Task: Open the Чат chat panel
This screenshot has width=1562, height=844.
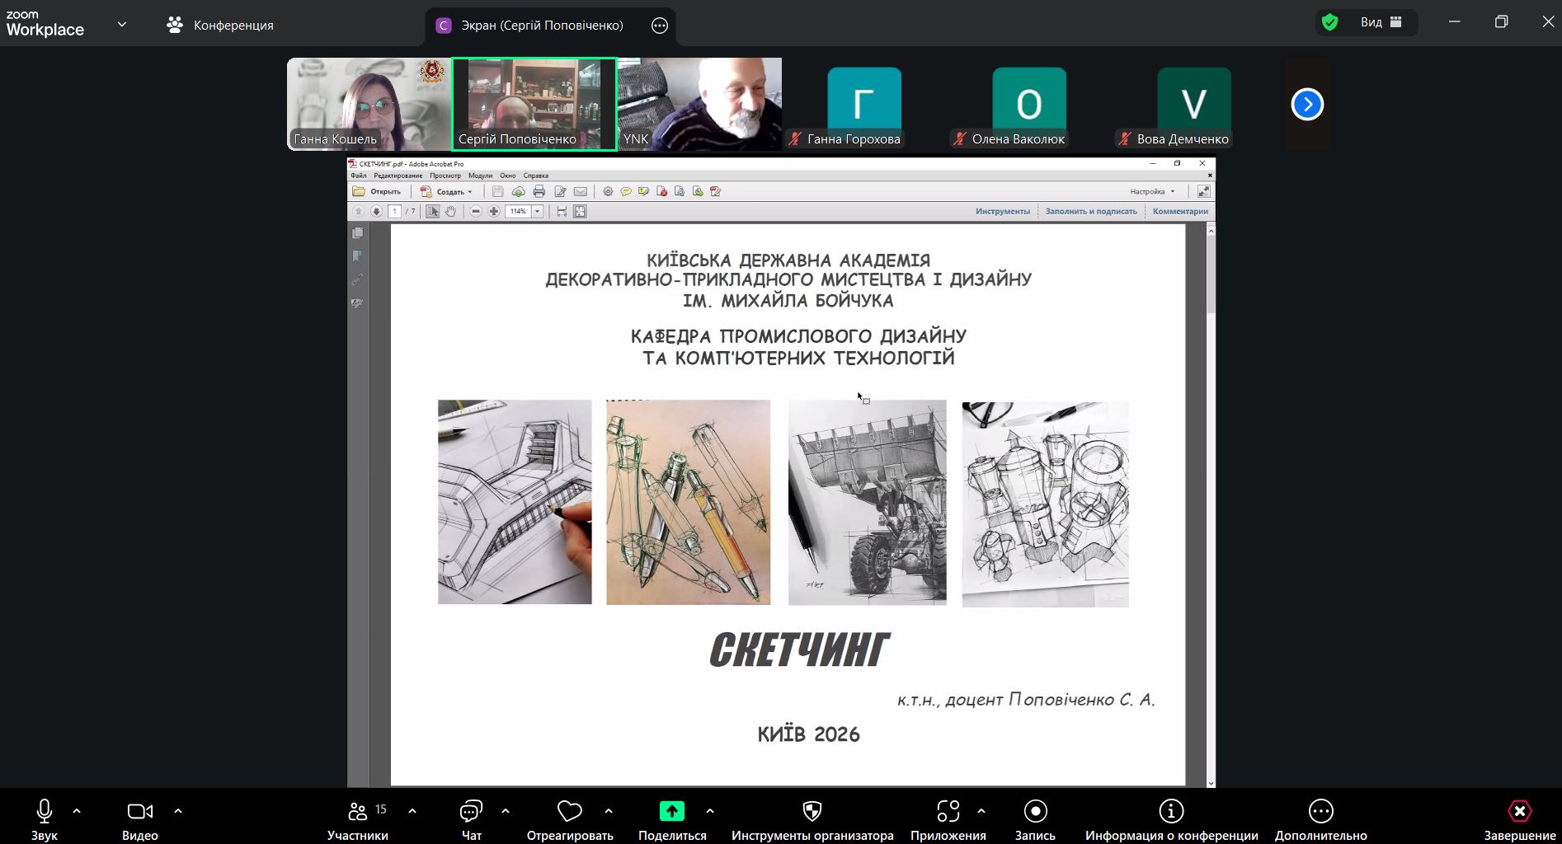Action: click(471, 812)
